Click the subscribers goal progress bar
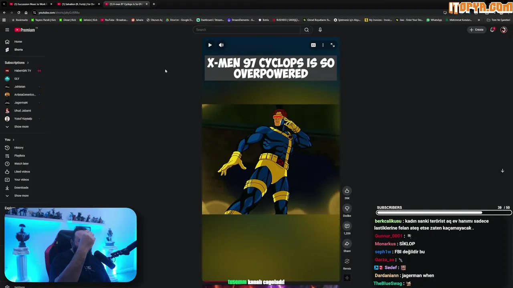 (443, 213)
